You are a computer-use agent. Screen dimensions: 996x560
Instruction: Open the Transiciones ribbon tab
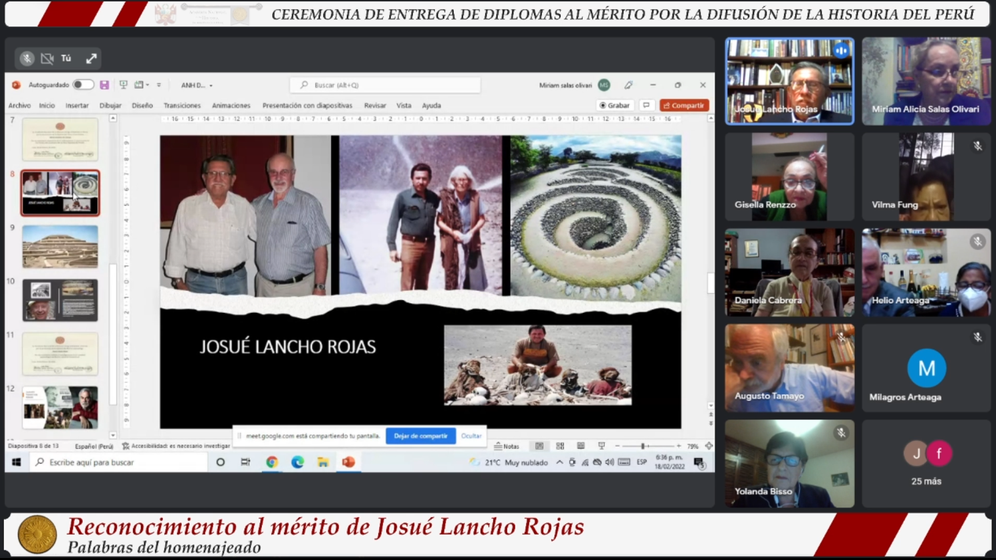(x=182, y=106)
